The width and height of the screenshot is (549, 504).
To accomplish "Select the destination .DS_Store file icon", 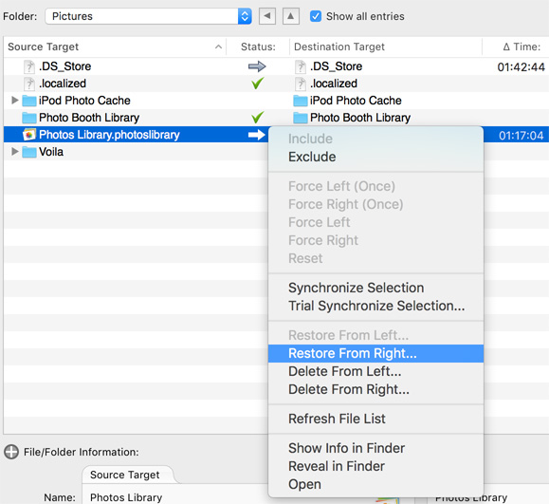I will coord(300,66).
